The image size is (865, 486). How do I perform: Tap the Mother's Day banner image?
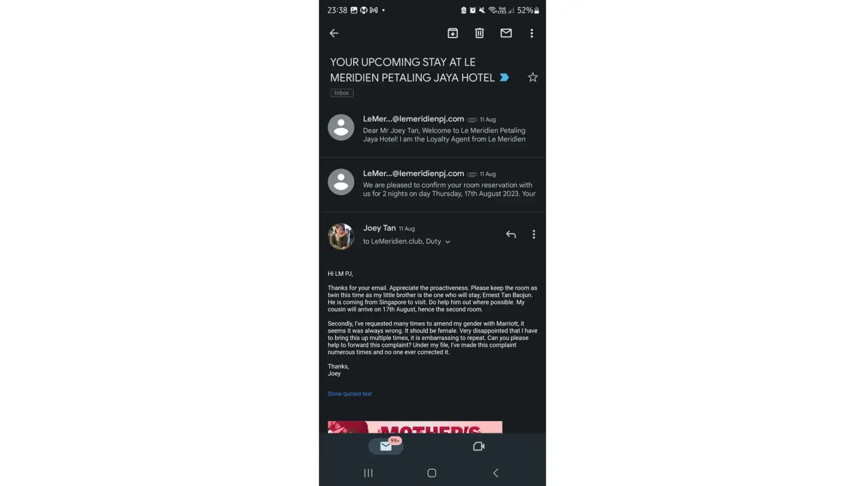point(415,427)
